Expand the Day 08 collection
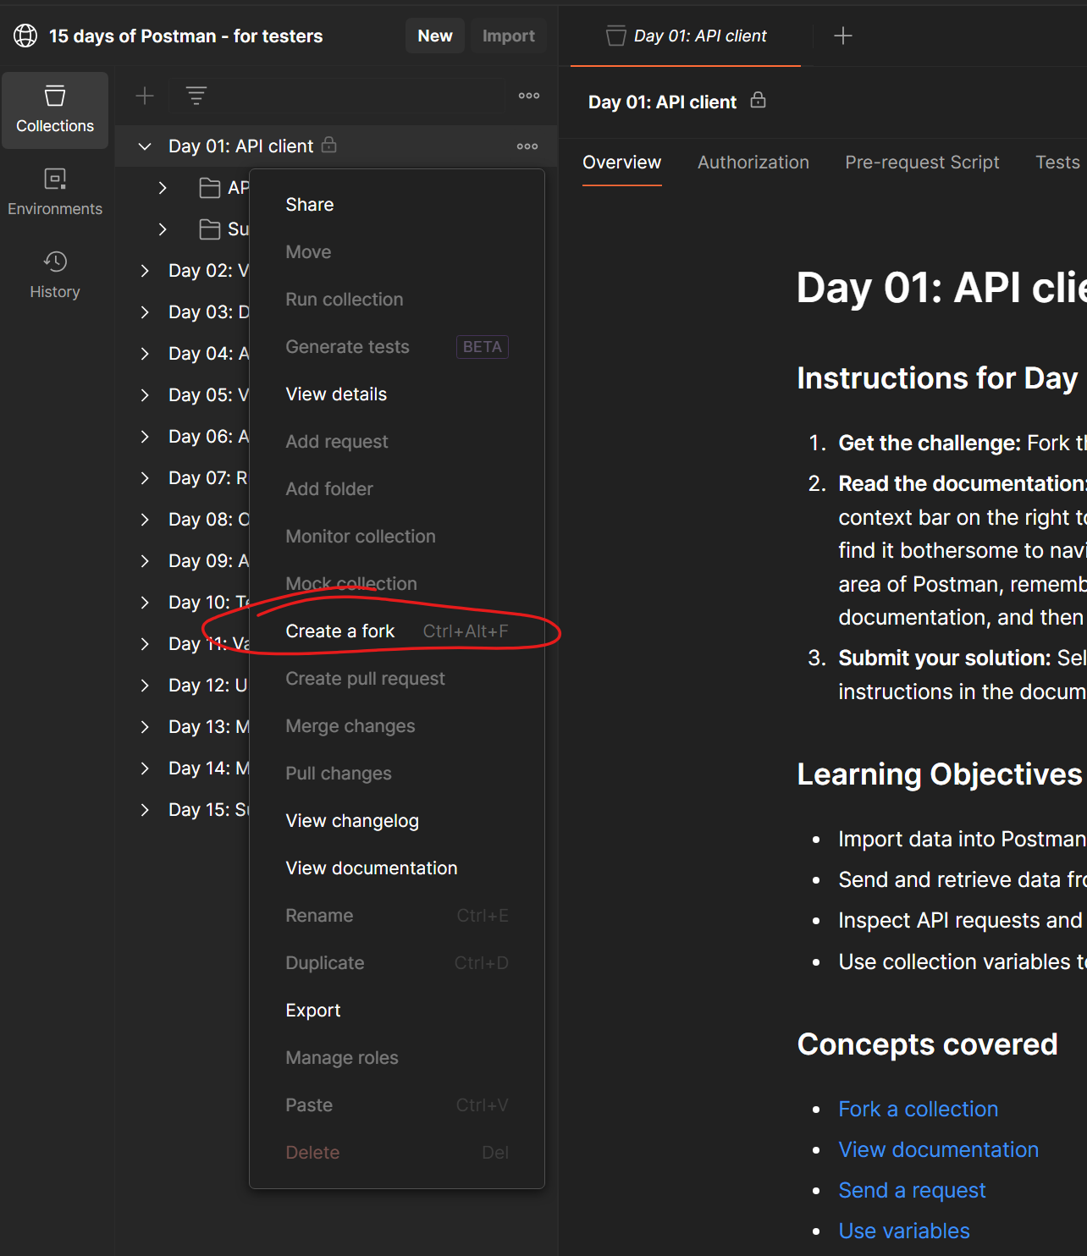The image size is (1087, 1256). tap(145, 520)
